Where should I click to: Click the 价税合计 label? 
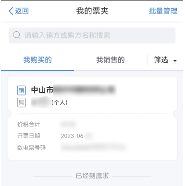click(x=28, y=124)
